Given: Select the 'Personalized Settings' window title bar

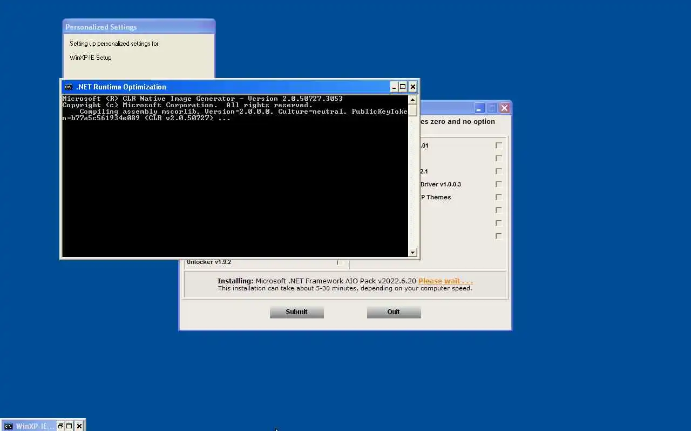Looking at the screenshot, I should [139, 27].
